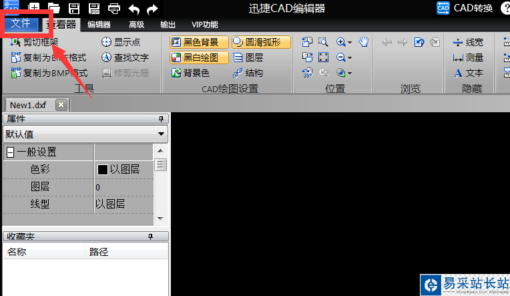Click the 背景色 background color tool
The height and width of the screenshot is (296, 510).
[x=190, y=73]
